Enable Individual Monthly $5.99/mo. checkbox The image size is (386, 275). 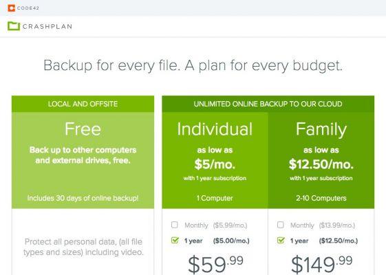click(x=174, y=225)
